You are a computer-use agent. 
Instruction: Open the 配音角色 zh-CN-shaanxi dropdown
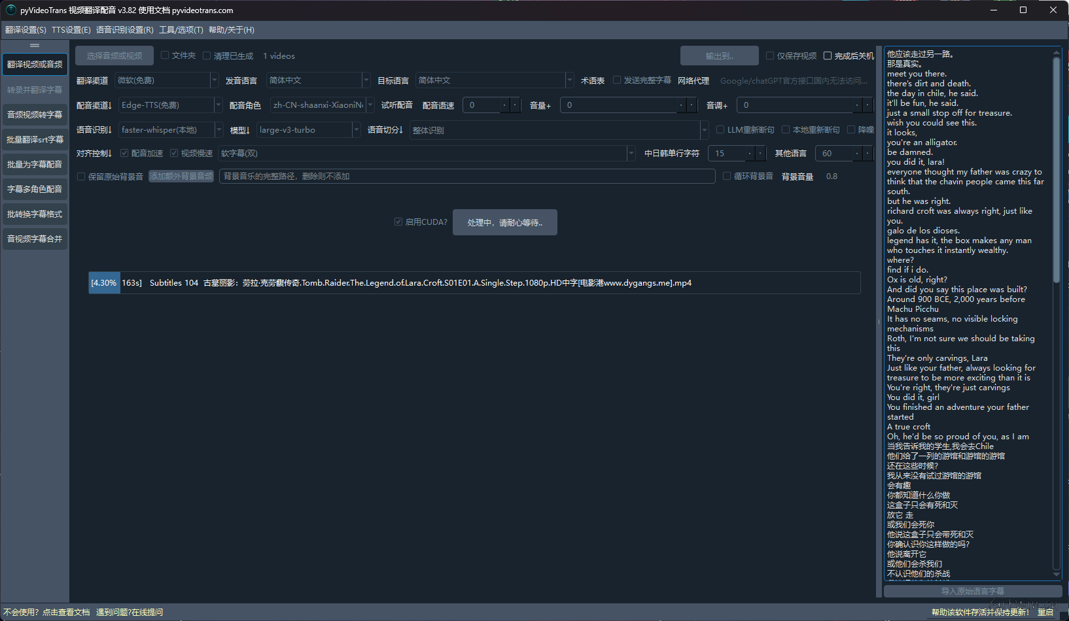[x=323, y=105]
